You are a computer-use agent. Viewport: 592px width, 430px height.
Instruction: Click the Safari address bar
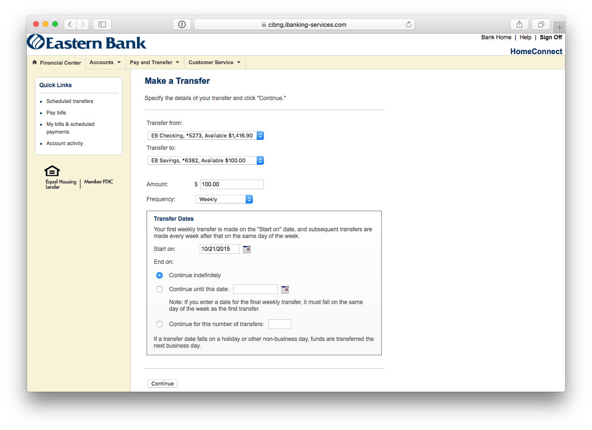click(x=304, y=24)
